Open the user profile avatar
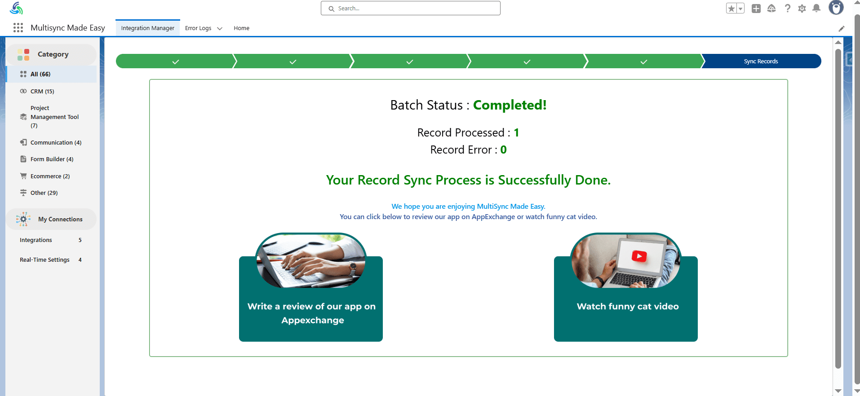 pos(836,8)
